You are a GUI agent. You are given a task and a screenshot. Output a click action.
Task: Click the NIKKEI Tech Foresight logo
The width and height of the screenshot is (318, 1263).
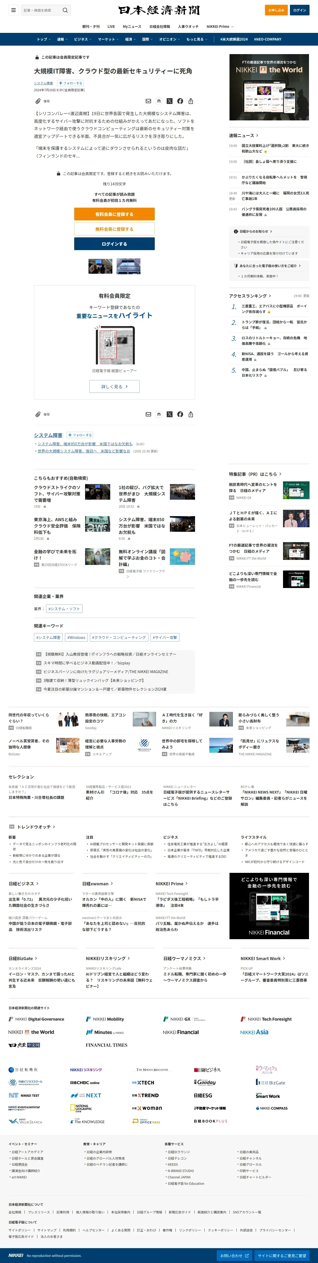(x=266, y=1019)
